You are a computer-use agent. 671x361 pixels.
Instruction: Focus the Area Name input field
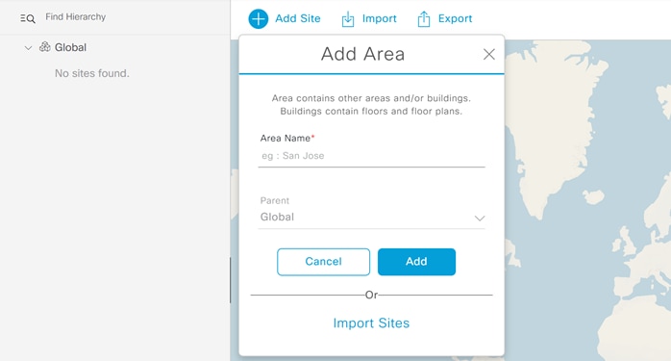tap(371, 156)
